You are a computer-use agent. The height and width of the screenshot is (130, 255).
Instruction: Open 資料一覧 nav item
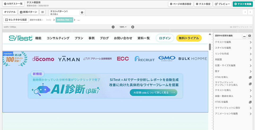143,38
